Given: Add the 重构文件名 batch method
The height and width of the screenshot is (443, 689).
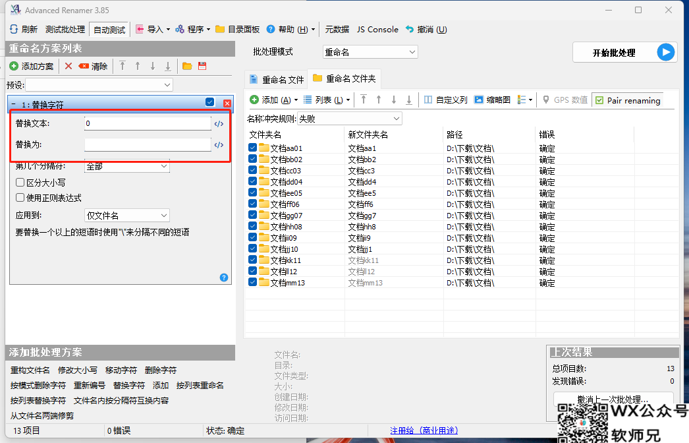Looking at the screenshot, I should coord(30,370).
